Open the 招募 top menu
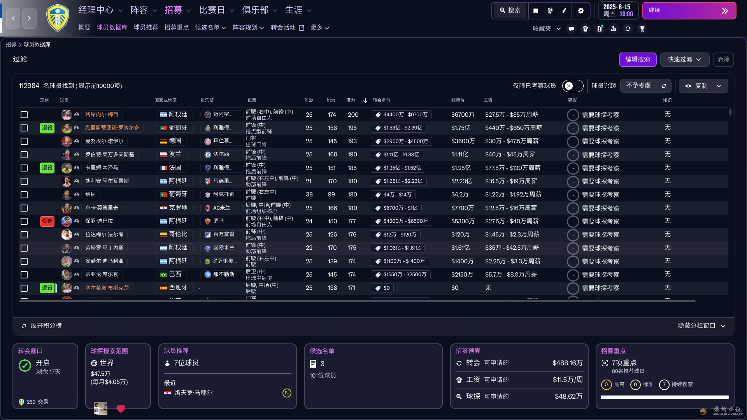 click(178, 10)
